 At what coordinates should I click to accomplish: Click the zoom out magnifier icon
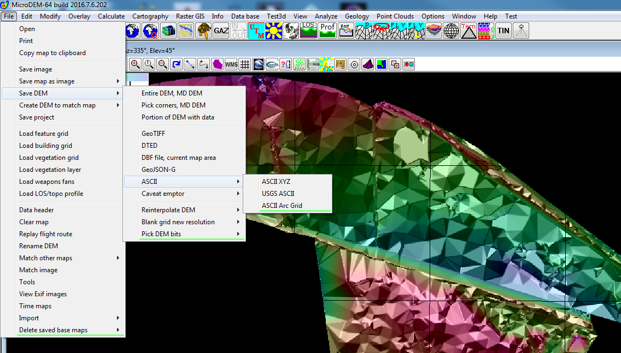[x=162, y=64]
